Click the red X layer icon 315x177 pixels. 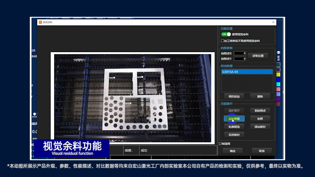coord(278,70)
